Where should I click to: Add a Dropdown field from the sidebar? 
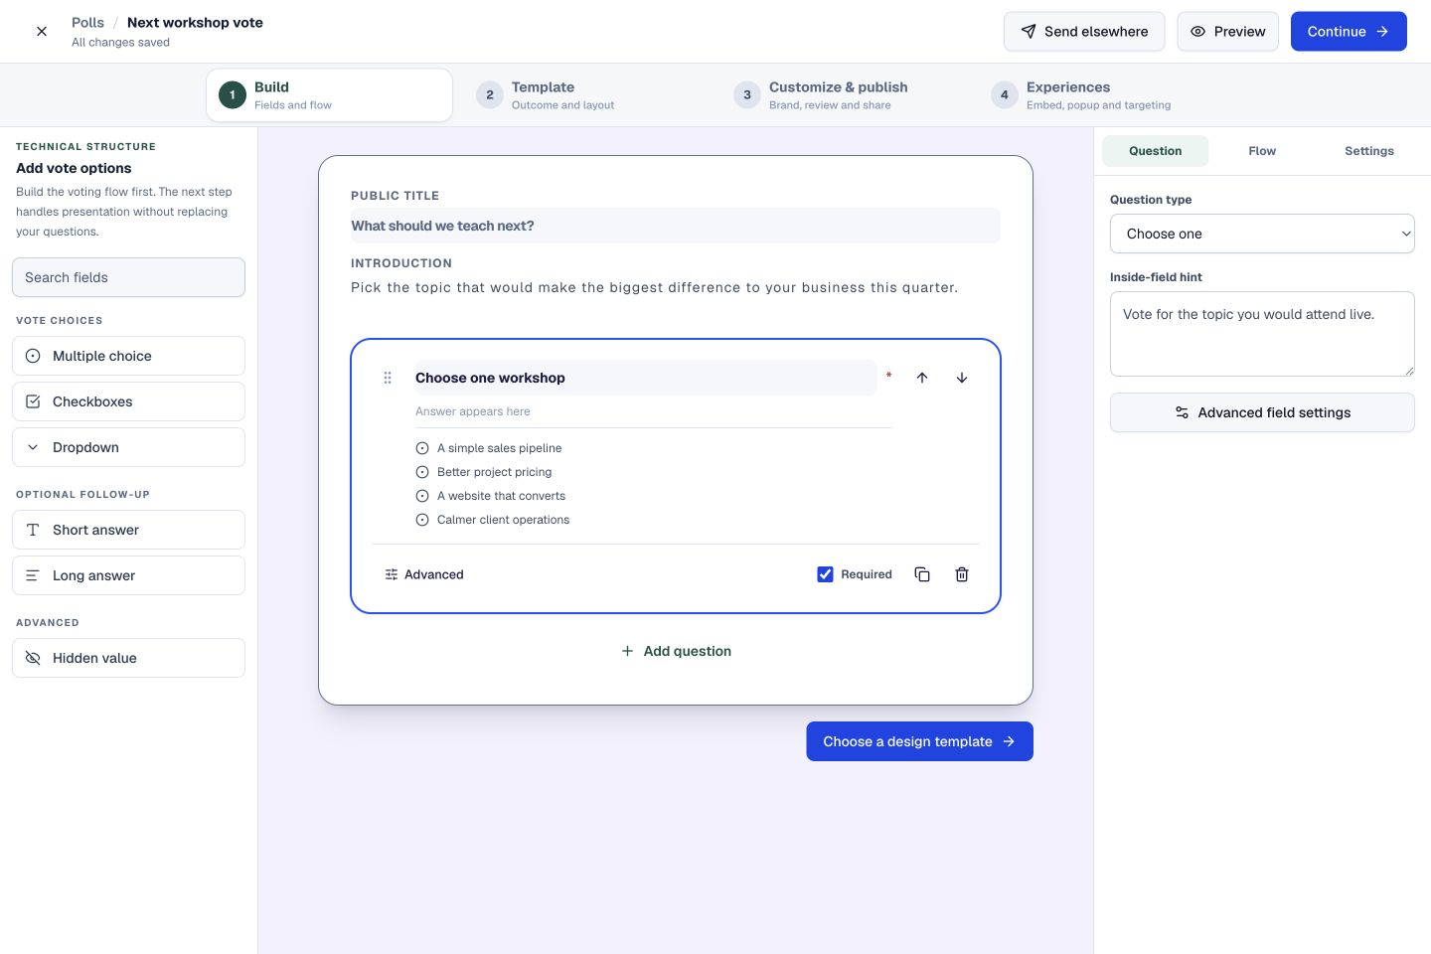(x=128, y=447)
